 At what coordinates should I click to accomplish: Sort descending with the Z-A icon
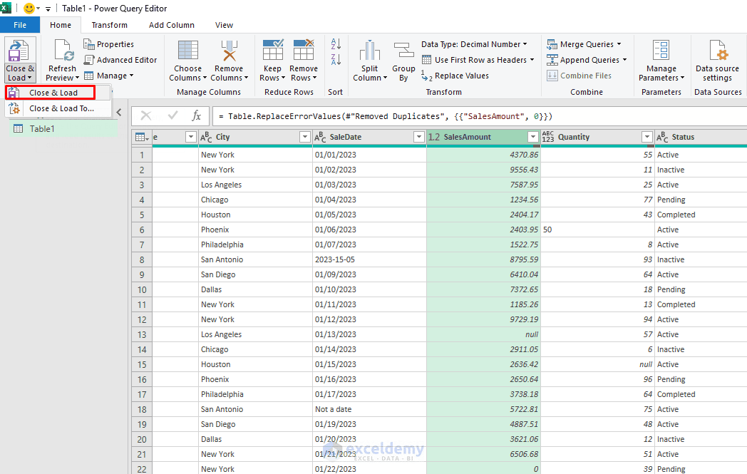pyautogui.click(x=336, y=60)
